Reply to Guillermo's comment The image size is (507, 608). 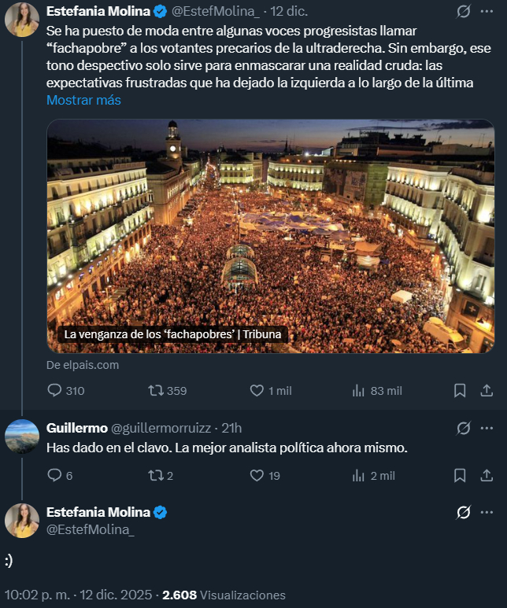tap(54, 475)
